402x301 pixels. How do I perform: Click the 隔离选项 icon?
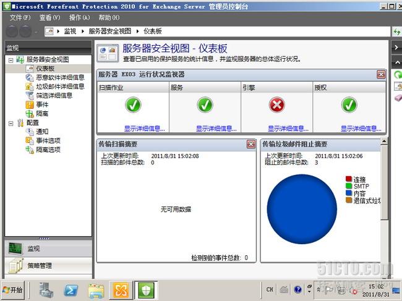pyautogui.click(x=30, y=150)
